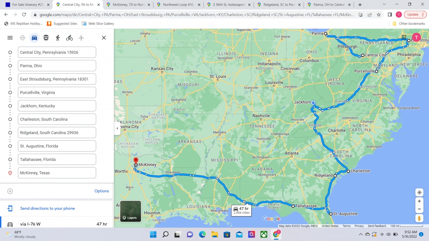The image size is (429, 241).
Task: Open Windows taskbar search
Action: pos(165,234)
